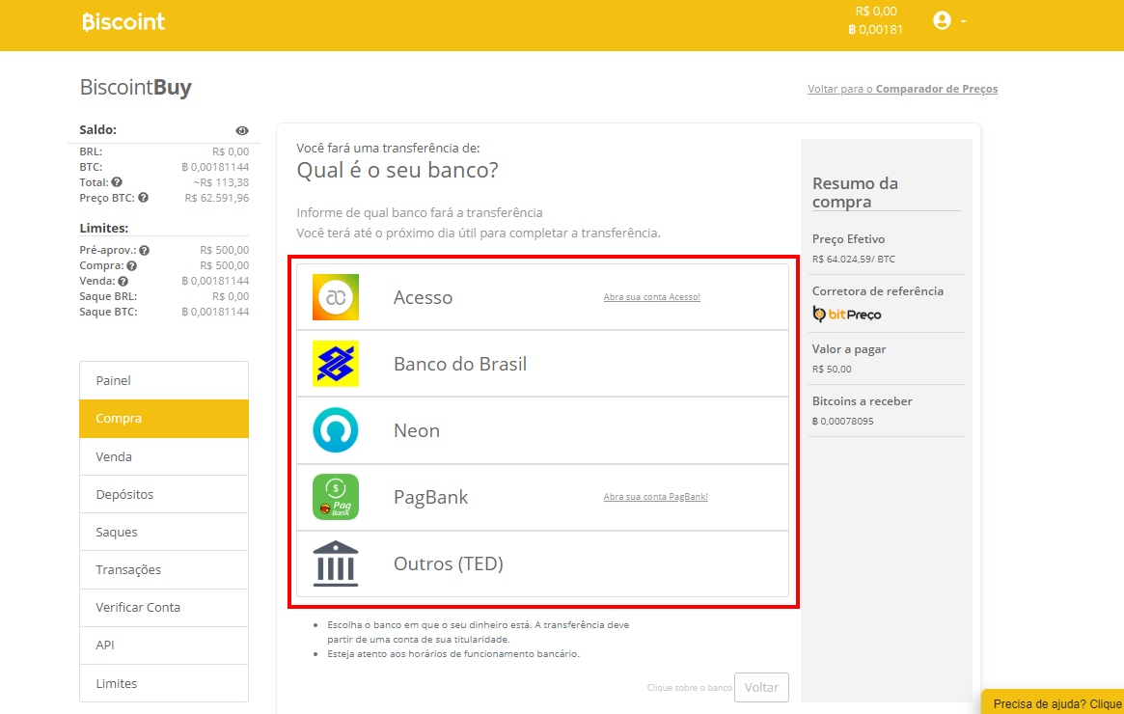Select Banco do Brasil as your bank

point(542,364)
